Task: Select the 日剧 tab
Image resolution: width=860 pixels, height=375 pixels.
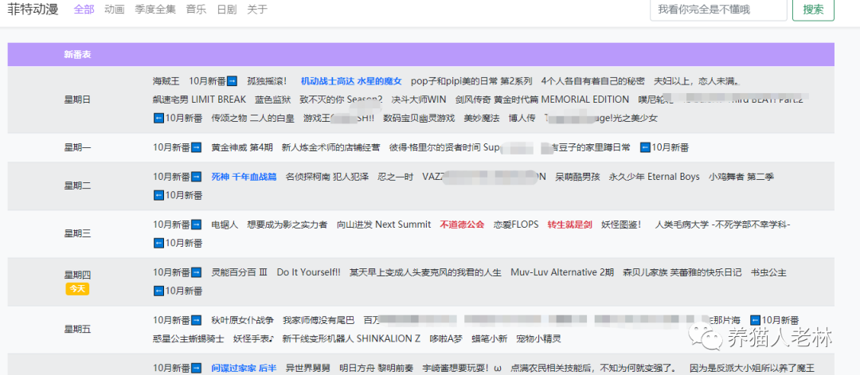Action: pos(227,10)
